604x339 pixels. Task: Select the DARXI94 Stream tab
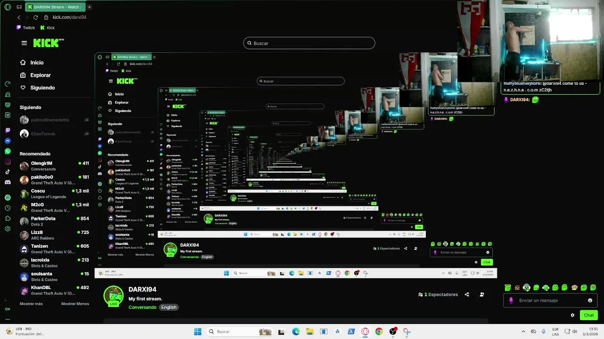pyautogui.click(x=55, y=7)
